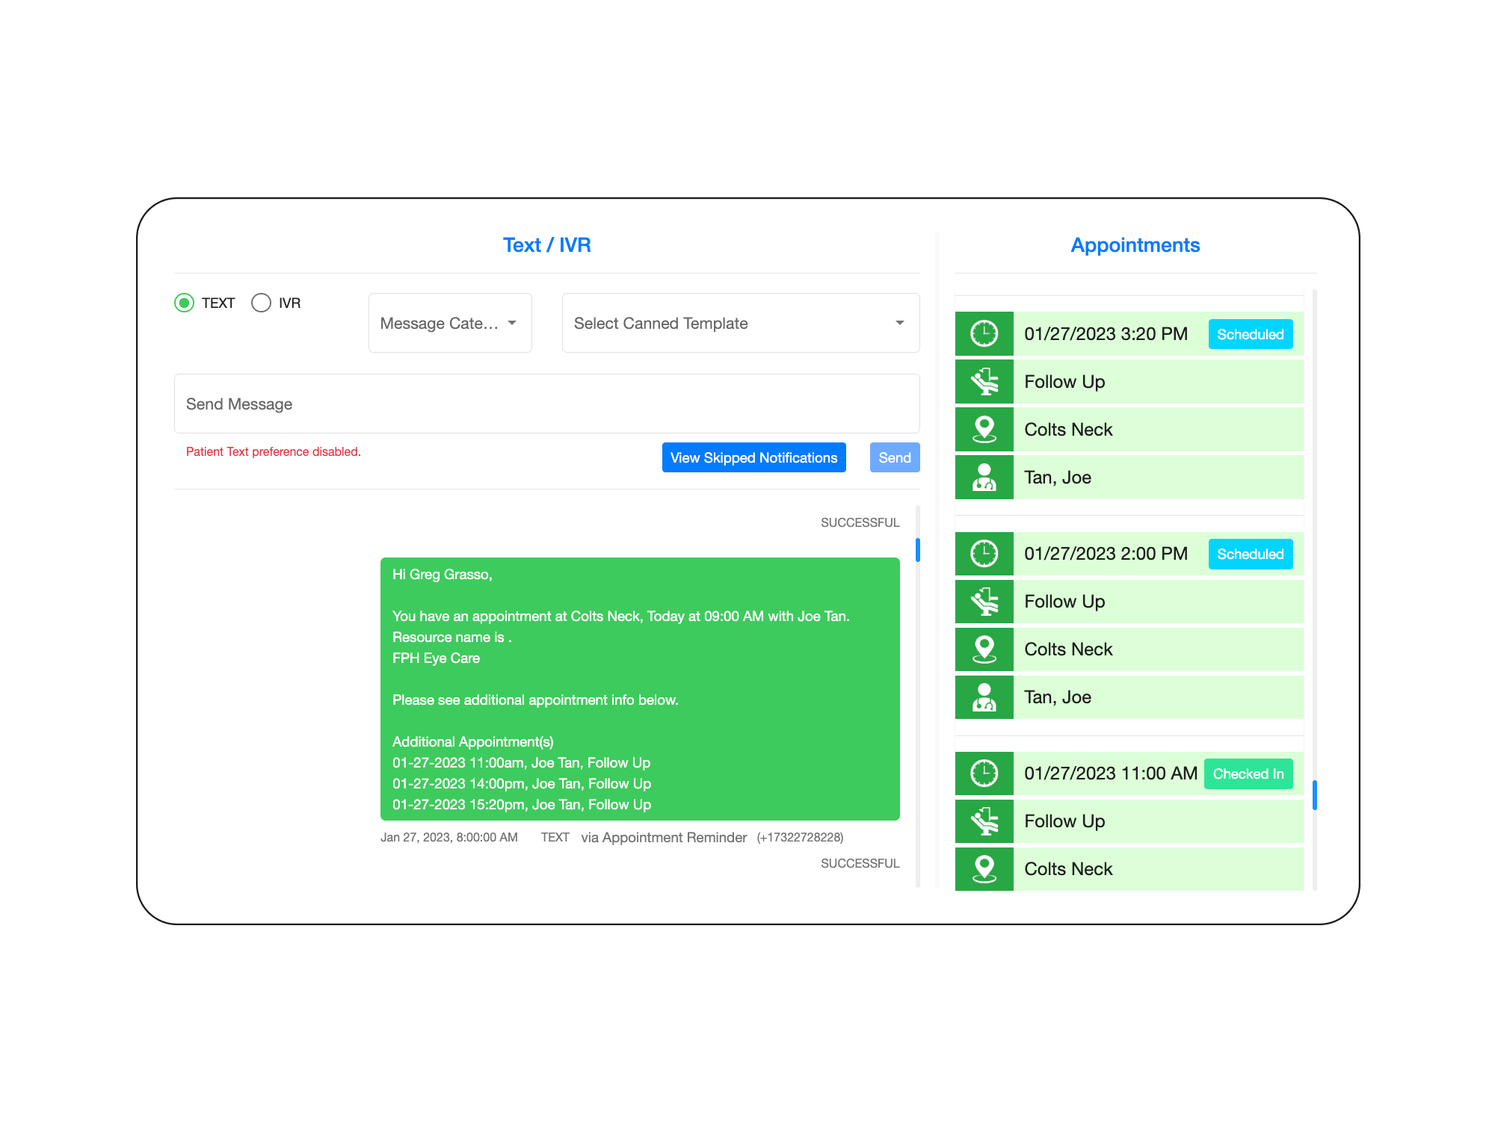
Task: Click the canned template dropdown arrow
Action: (x=899, y=323)
